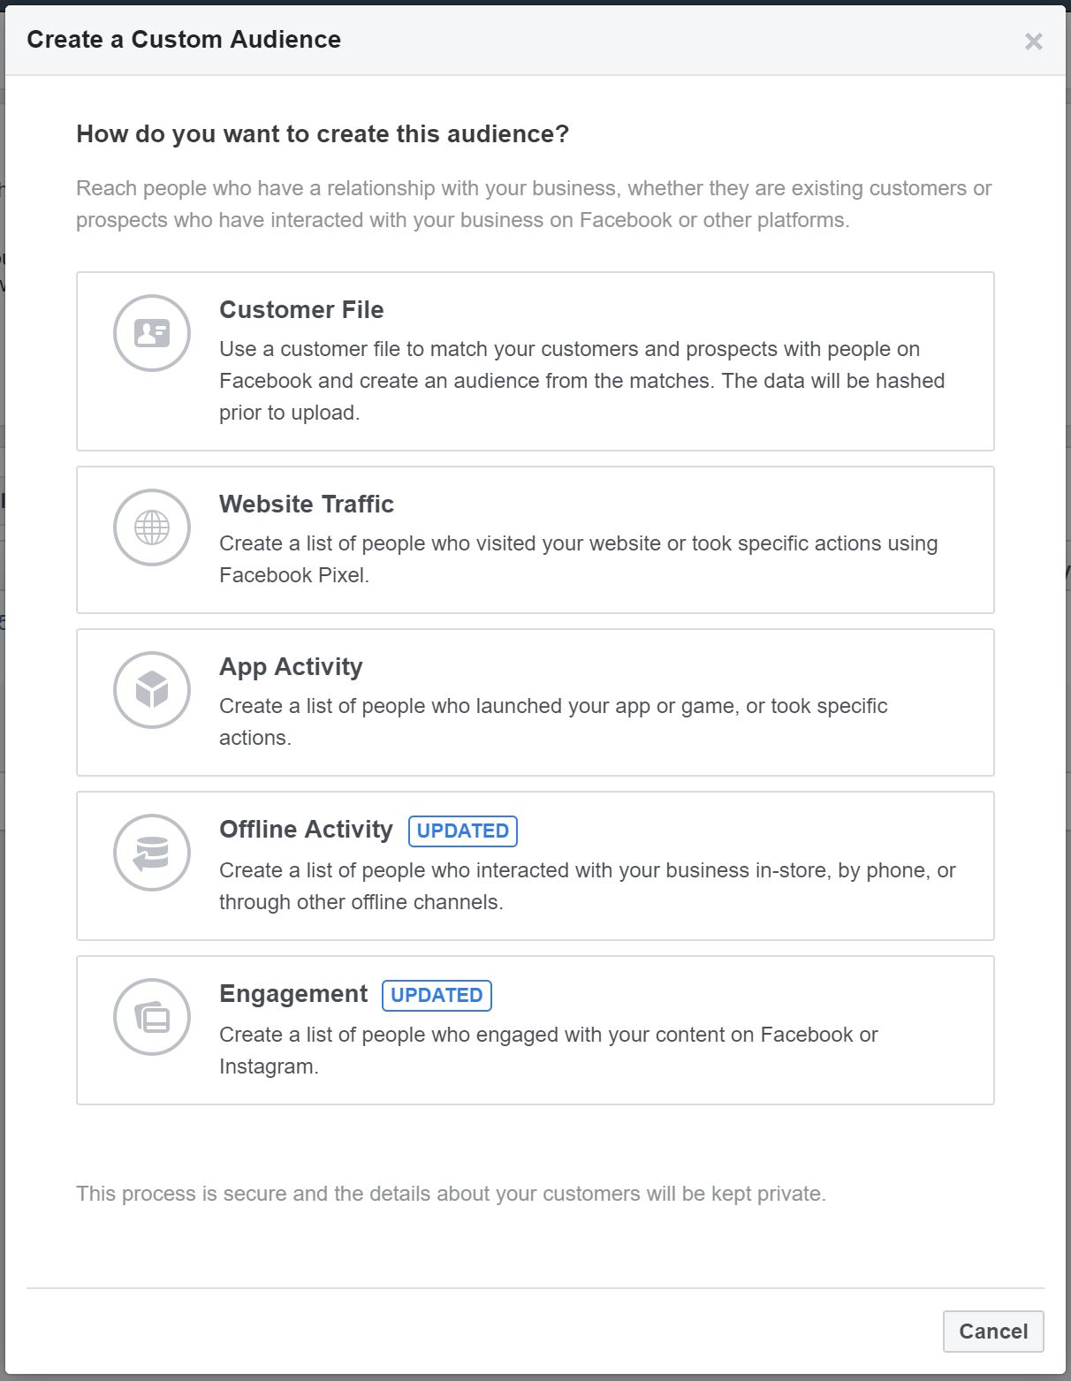The height and width of the screenshot is (1381, 1071).
Task: Click the Customer File ID card icon
Action: tap(152, 333)
